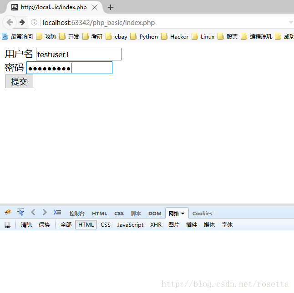The width and height of the screenshot is (294, 293).
Task: Click the 用户名 username text field
Action: tap(78, 55)
